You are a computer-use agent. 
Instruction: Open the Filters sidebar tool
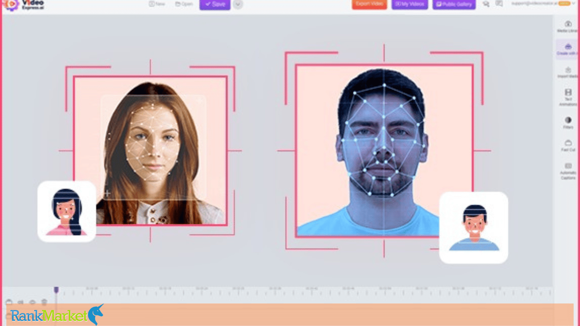click(568, 123)
